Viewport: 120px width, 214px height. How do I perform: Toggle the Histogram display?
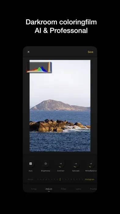89,179
